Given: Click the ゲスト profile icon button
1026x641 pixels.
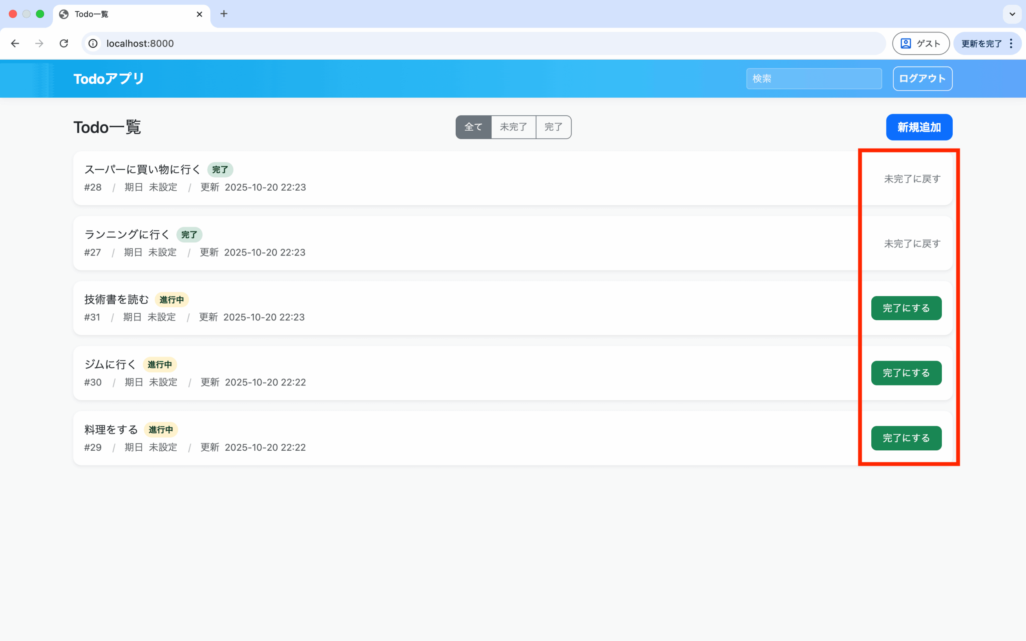Looking at the screenshot, I should click(x=921, y=43).
